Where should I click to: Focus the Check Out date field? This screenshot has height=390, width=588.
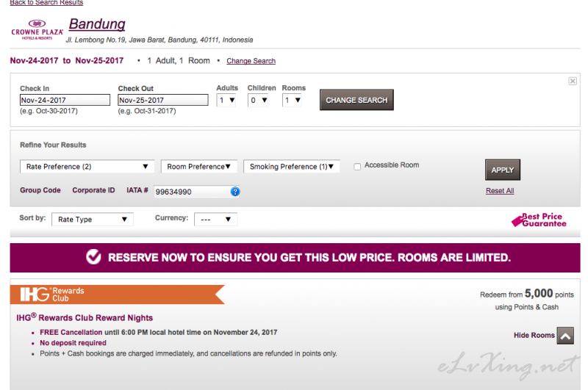pyautogui.click(x=163, y=100)
